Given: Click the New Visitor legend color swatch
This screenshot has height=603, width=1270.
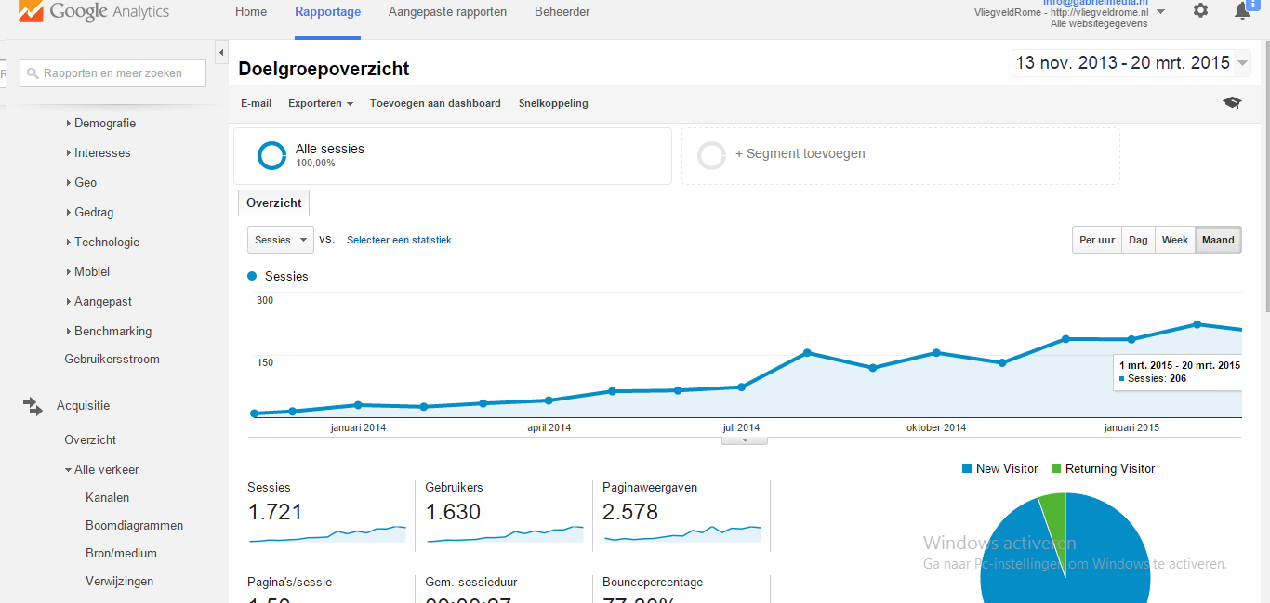Looking at the screenshot, I should 967,468.
